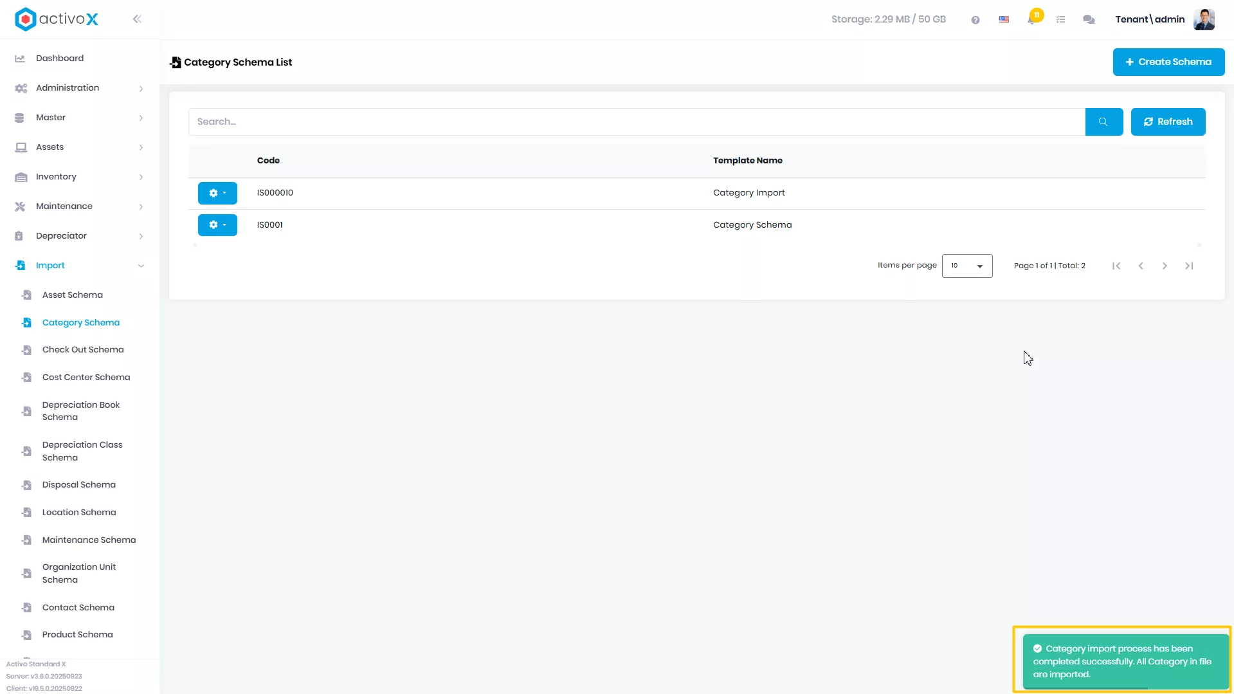This screenshot has width=1234, height=694.
Task: Go to previous page icon
Action: (1141, 266)
